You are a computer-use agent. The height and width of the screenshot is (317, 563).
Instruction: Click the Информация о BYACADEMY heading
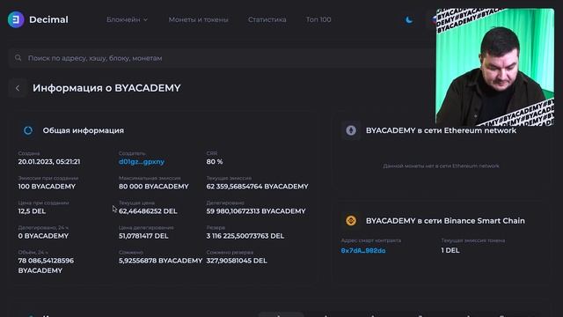(x=106, y=88)
